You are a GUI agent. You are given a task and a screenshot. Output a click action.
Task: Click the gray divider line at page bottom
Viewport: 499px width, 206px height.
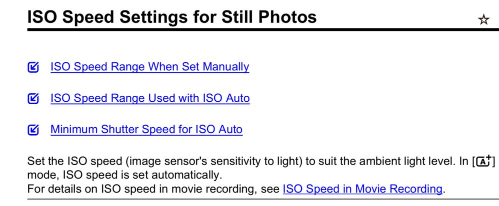coord(249,199)
